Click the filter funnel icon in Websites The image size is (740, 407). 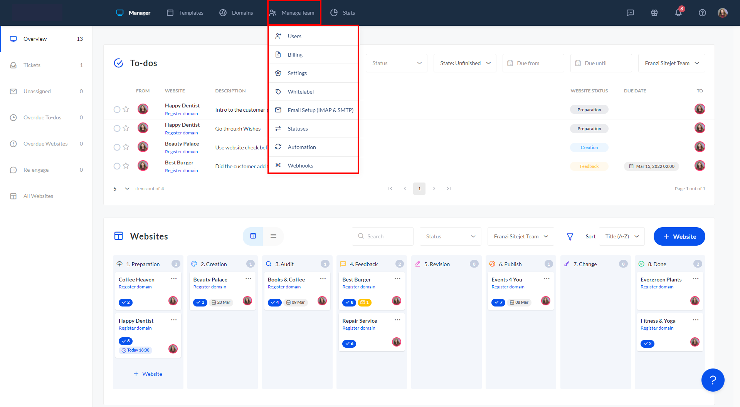(x=570, y=237)
